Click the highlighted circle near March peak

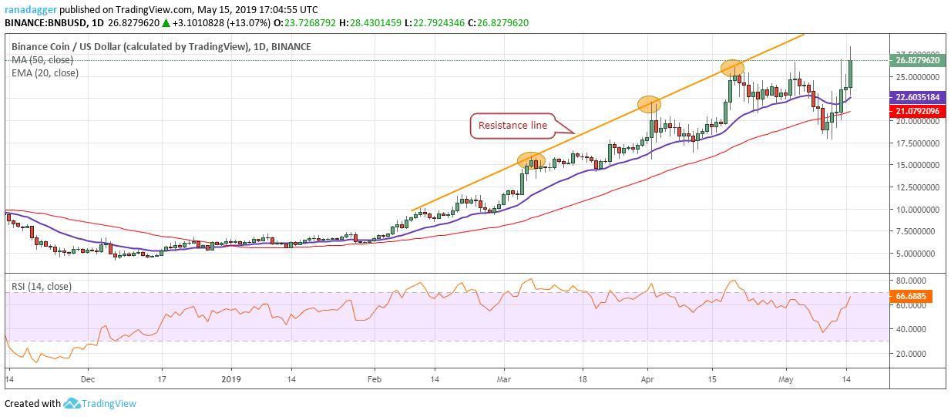coord(531,160)
